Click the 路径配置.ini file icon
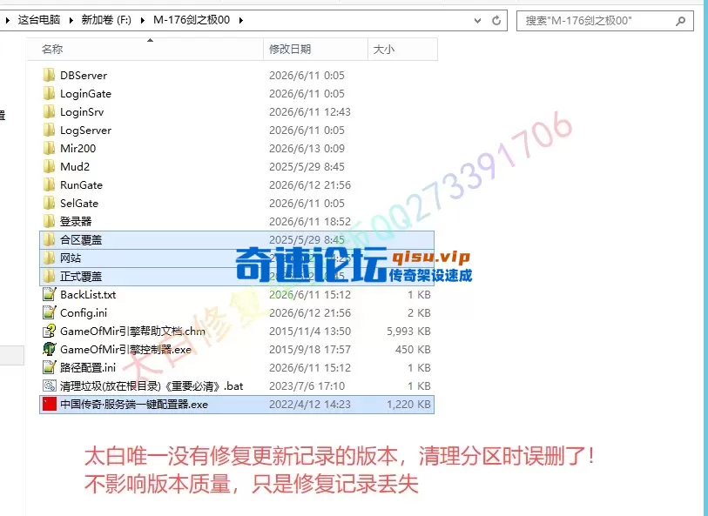Viewport: 708px width, 516px height. point(50,367)
